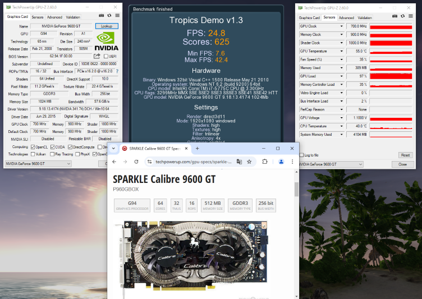Screen dimensions: 422x299
Task: Click the GPU-Z app icon in Sensors title bar
Action: (300, 8)
